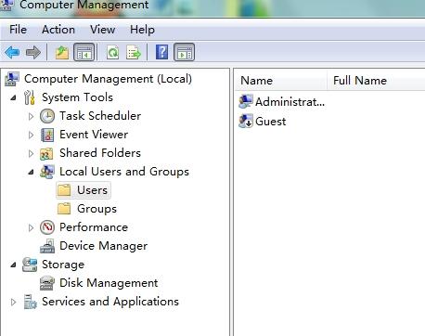Image resolution: width=425 pixels, height=336 pixels.
Task: Expand the Shared Folders node
Action: (x=31, y=153)
